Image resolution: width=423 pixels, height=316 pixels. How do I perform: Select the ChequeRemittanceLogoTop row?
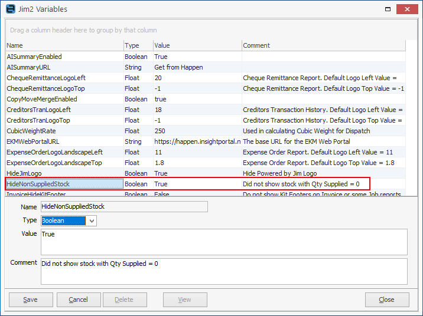pyautogui.click(x=206, y=88)
